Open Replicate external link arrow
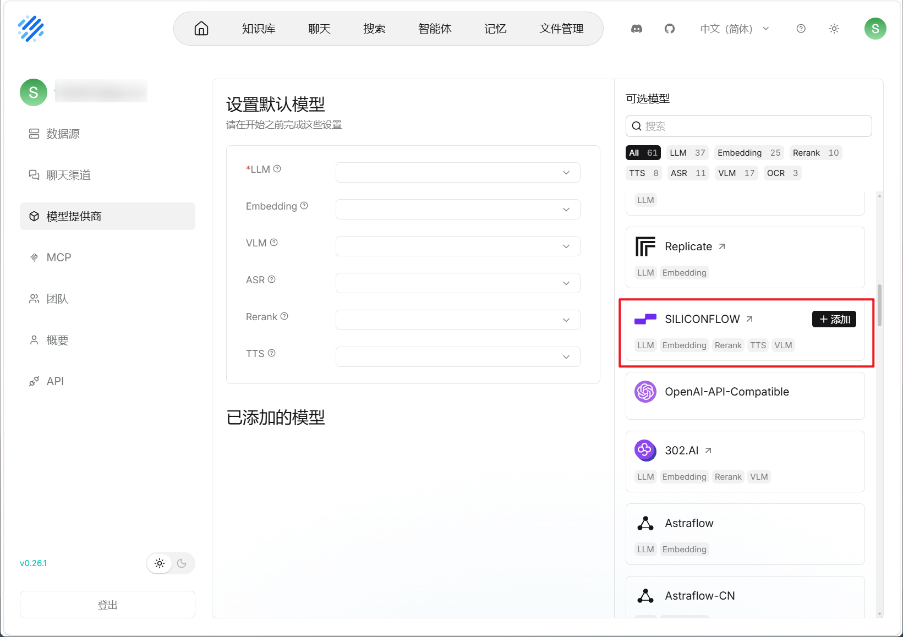The image size is (903, 637). (722, 246)
